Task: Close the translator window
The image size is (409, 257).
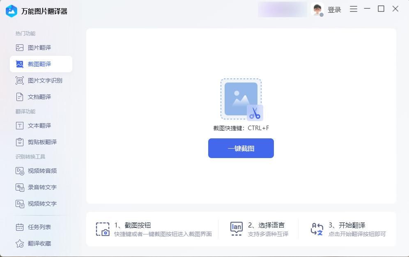Action: pos(395,9)
